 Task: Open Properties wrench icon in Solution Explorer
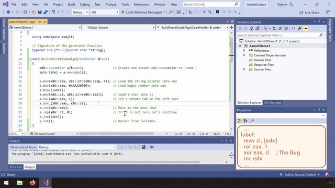[x=299, y=29]
